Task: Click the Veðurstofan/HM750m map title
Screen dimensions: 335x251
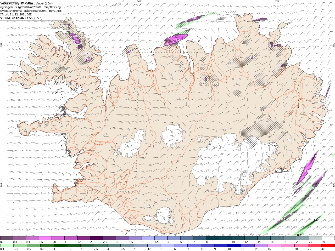Action: click(17, 3)
